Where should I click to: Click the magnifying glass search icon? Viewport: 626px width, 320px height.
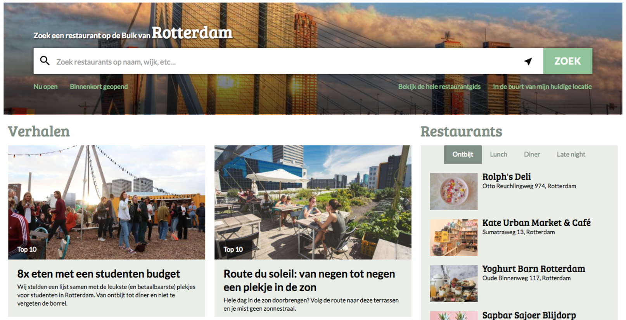point(45,61)
